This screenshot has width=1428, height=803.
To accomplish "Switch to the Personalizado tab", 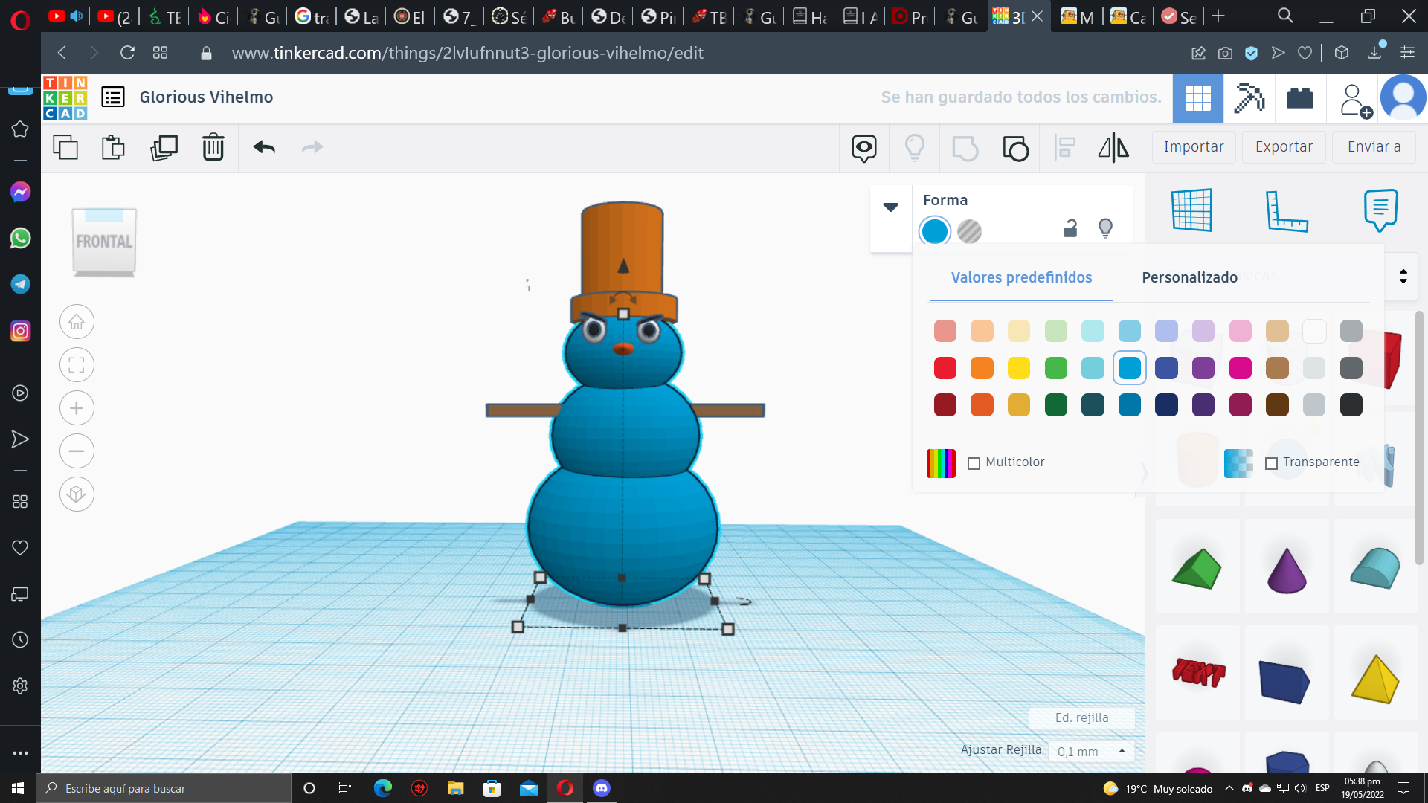I will click(1190, 277).
